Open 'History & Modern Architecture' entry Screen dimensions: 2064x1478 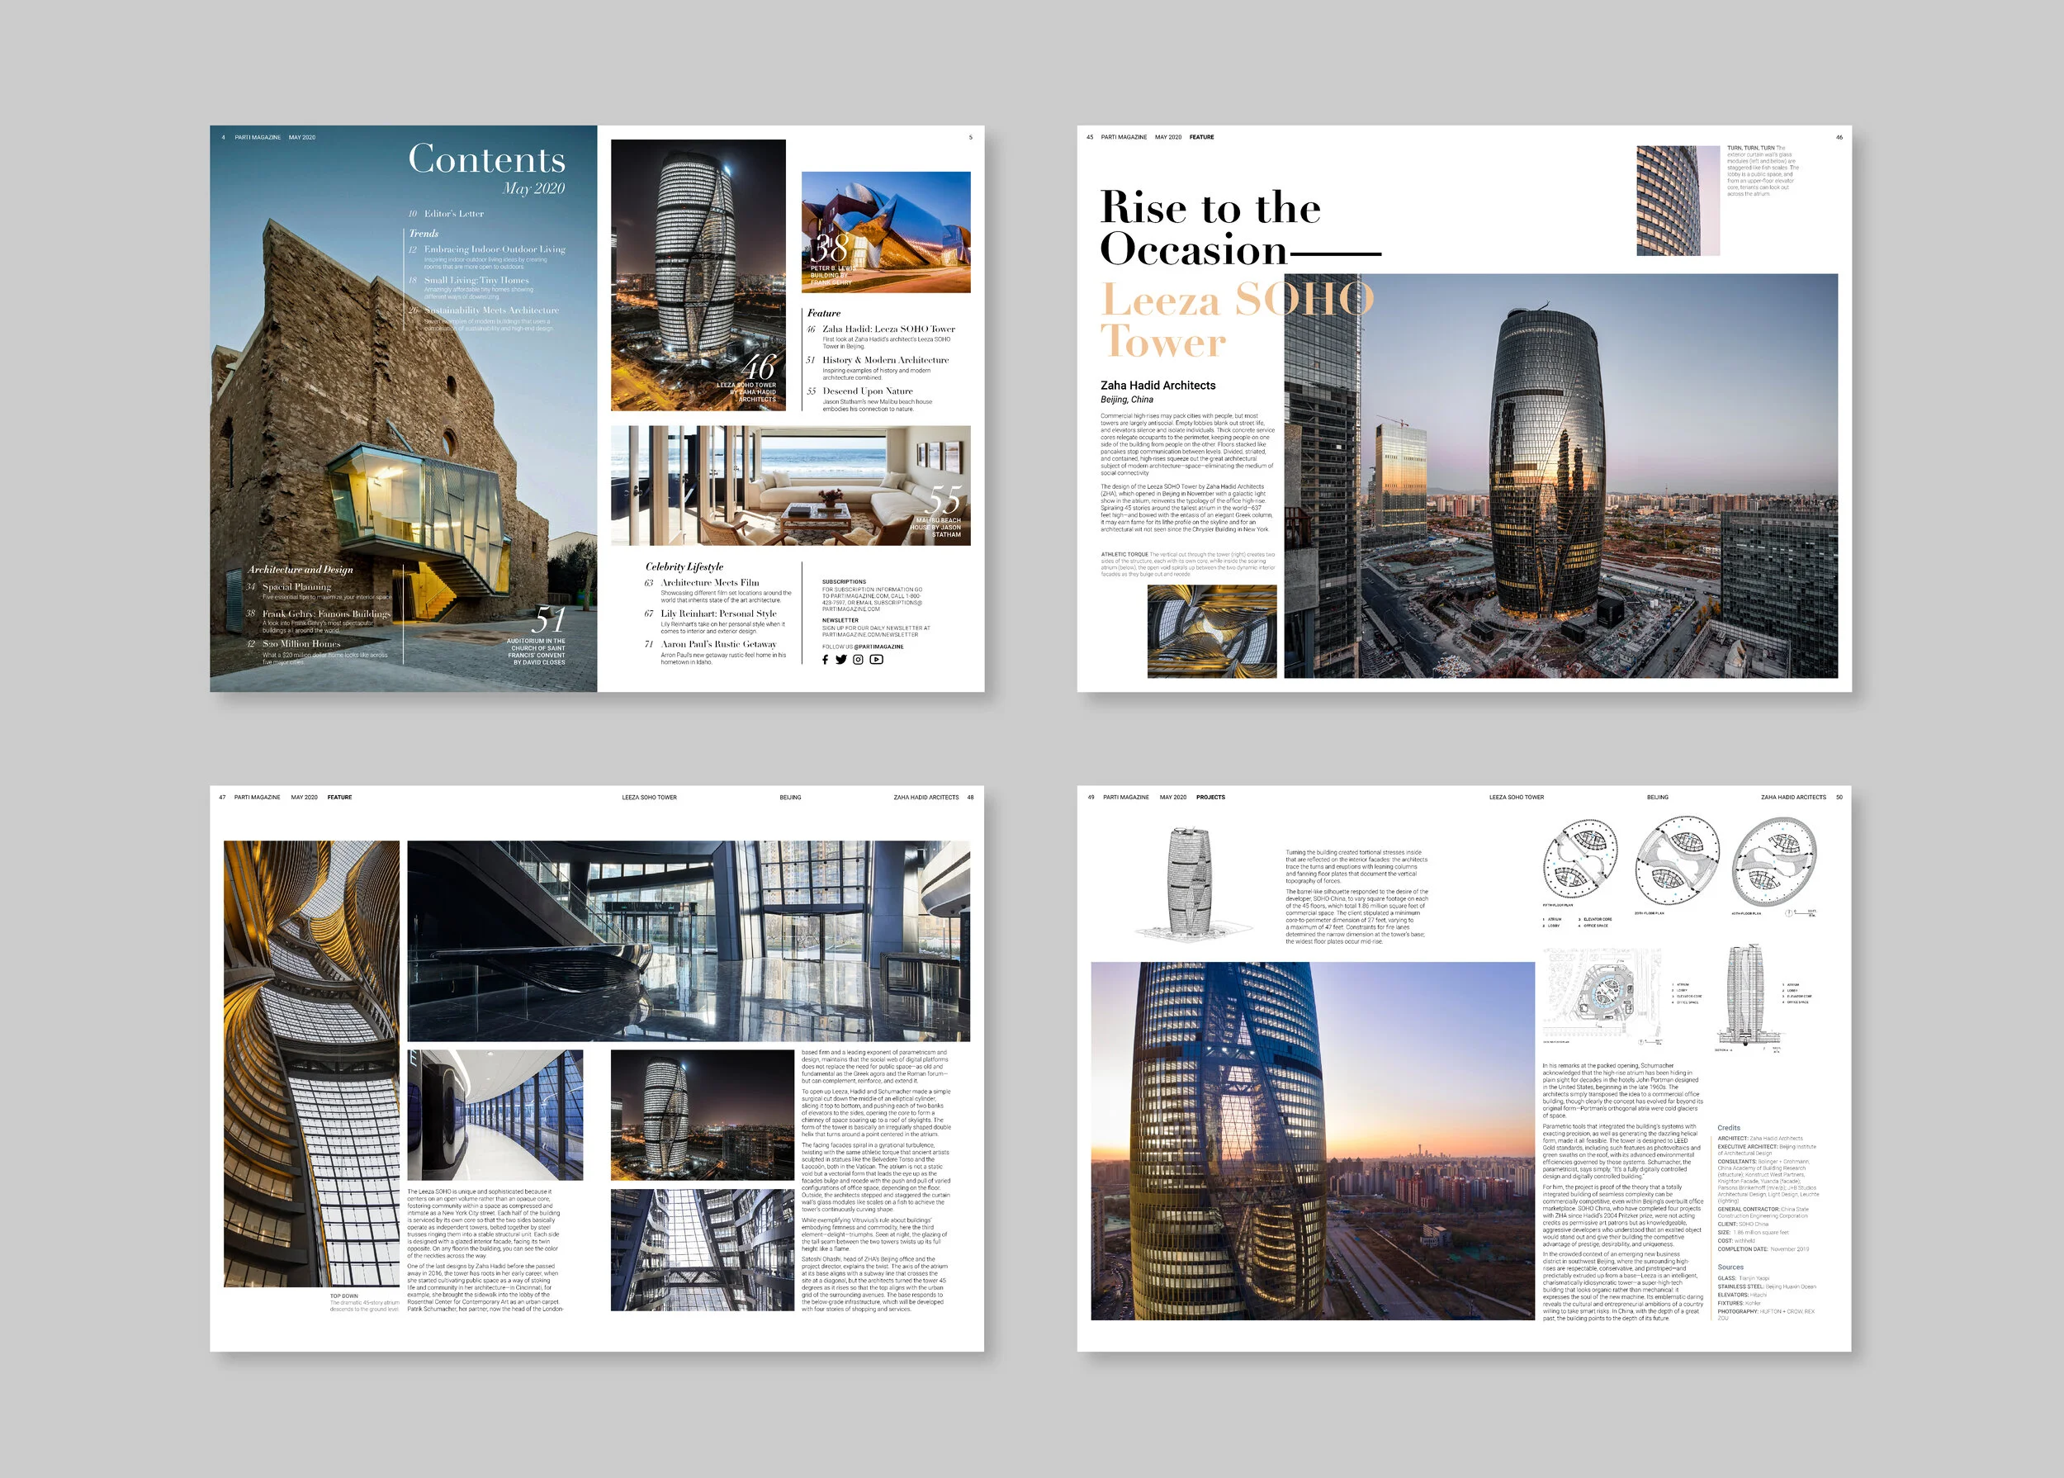coord(886,360)
